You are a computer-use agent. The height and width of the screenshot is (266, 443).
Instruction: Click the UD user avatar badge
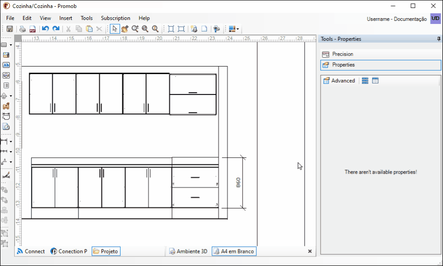point(435,19)
